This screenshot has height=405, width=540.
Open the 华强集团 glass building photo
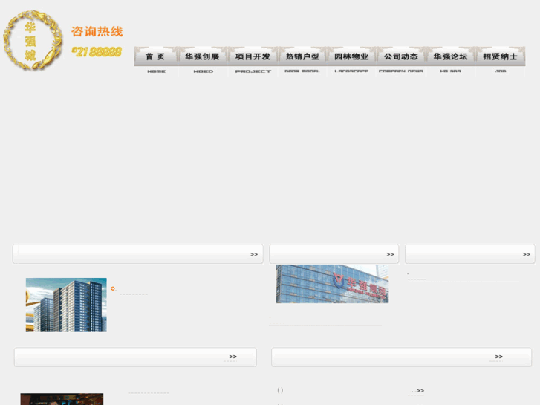point(332,284)
